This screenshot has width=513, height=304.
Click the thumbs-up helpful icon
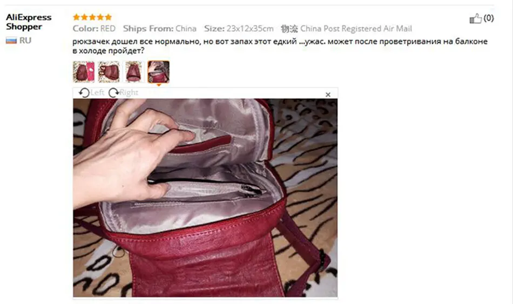coord(475,18)
